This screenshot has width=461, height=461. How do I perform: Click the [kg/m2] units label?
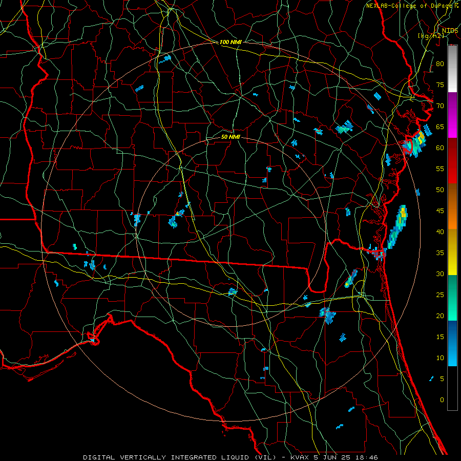pos(431,36)
